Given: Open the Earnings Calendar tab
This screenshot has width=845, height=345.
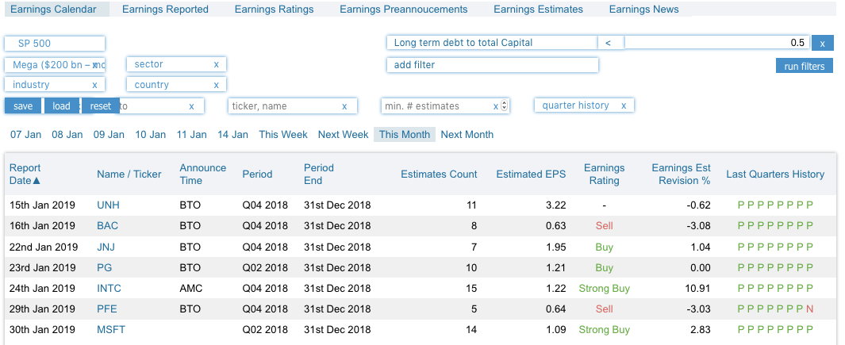Looking at the screenshot, I should [56, 10].
